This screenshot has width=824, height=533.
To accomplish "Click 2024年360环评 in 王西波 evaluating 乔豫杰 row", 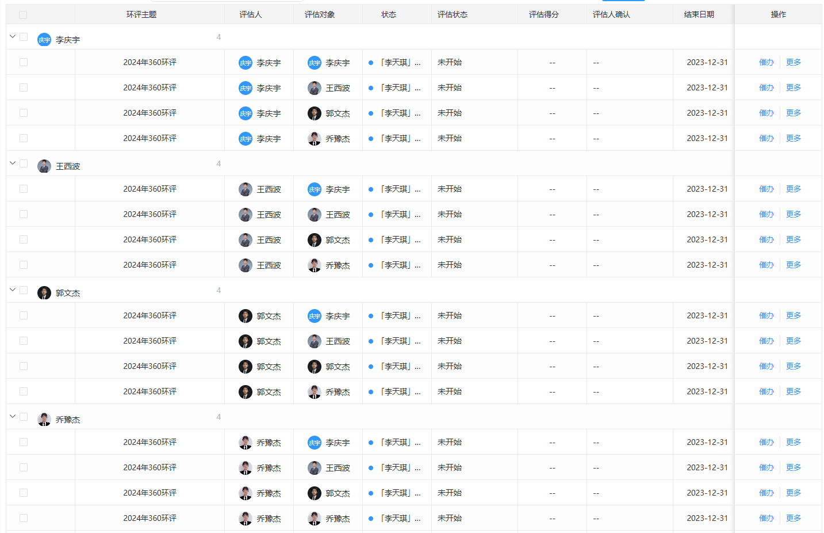I will (150, 265).
